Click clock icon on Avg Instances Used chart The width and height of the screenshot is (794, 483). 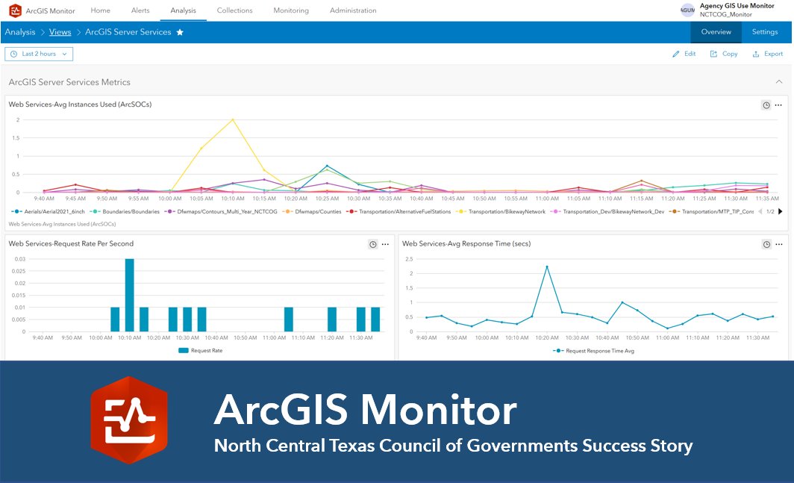766,105
